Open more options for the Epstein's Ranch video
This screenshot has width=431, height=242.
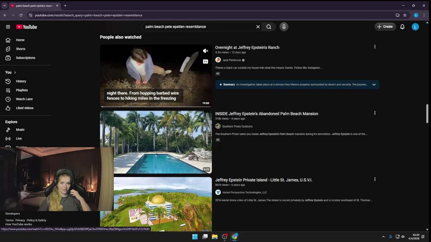click(x=375, y=47)
